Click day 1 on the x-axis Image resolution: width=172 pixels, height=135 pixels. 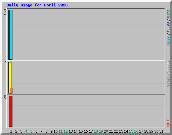pyautogui.click(x=11, y=131)
